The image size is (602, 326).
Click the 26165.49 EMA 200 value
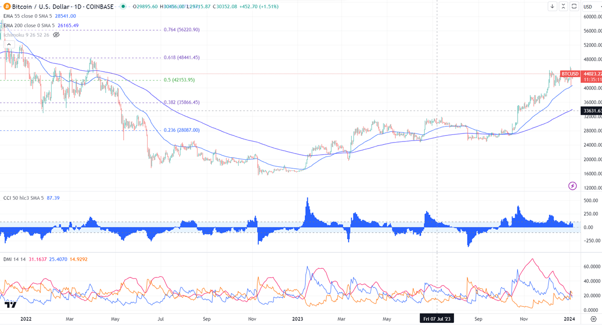click(x=68, y=25)
